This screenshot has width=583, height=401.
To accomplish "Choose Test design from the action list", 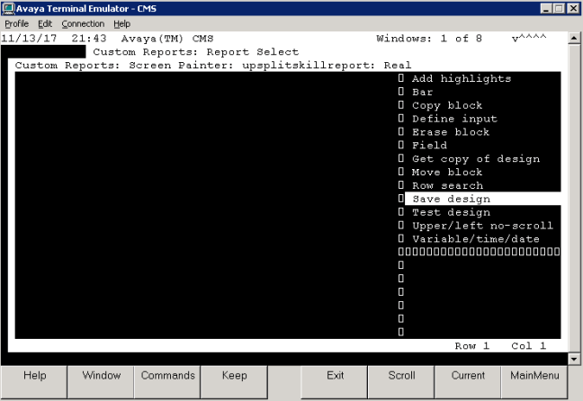I will (451, 212).
